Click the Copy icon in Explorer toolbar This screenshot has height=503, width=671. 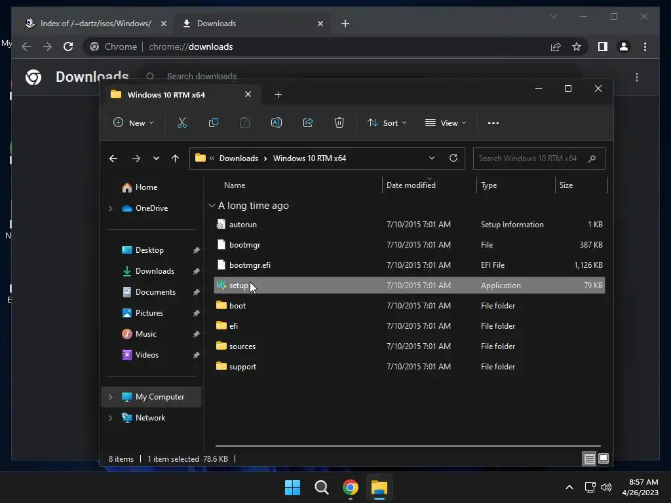pos(213,122)
